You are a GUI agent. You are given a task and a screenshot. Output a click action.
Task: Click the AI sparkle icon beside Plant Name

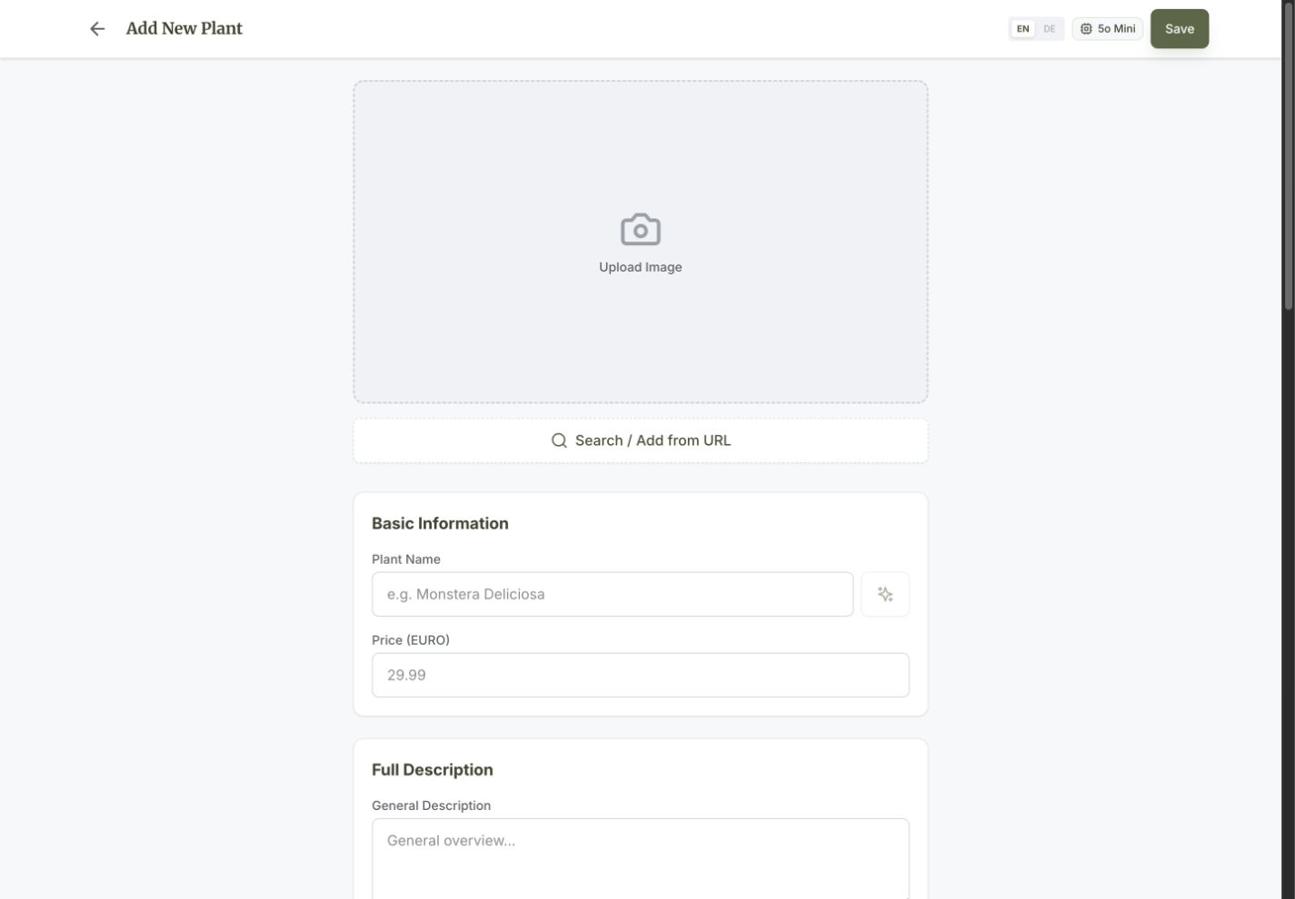pos(885,595)
